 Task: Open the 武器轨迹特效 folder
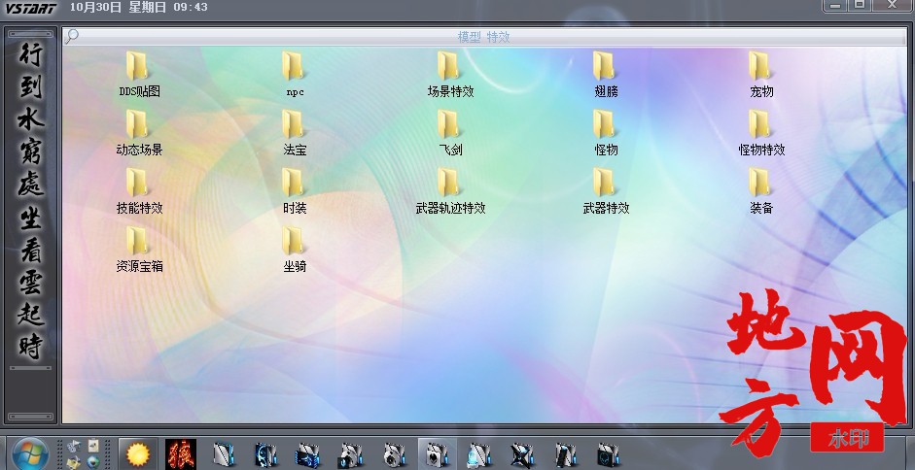(450, 190)
